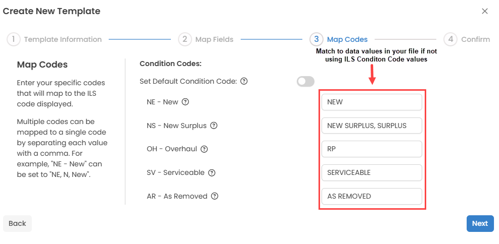Edit the NEW SURPLUS, SURPLUS input field

click(371, 126)
